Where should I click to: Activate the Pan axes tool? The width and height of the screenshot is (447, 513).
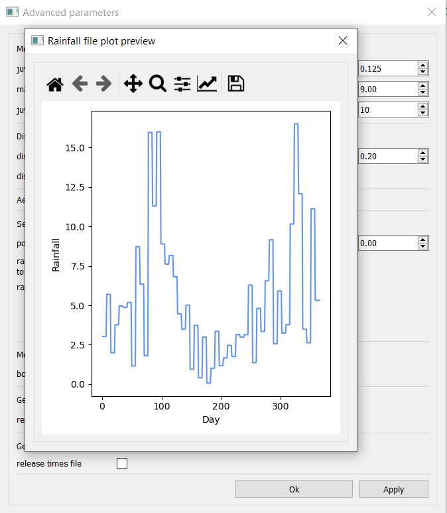[133, 84]
